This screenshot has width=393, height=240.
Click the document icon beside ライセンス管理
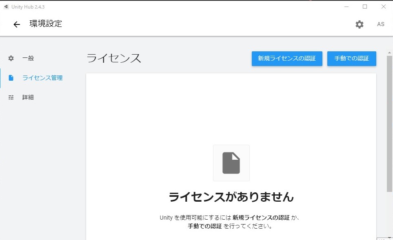(x=11, y=77)
